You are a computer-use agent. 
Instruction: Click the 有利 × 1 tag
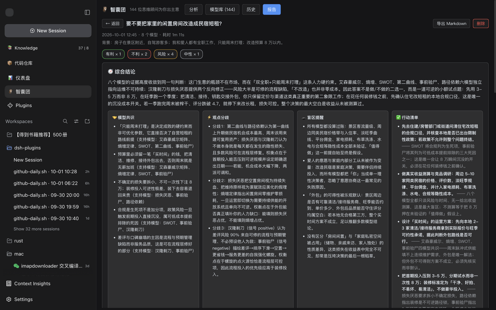(x=113, y=54)
